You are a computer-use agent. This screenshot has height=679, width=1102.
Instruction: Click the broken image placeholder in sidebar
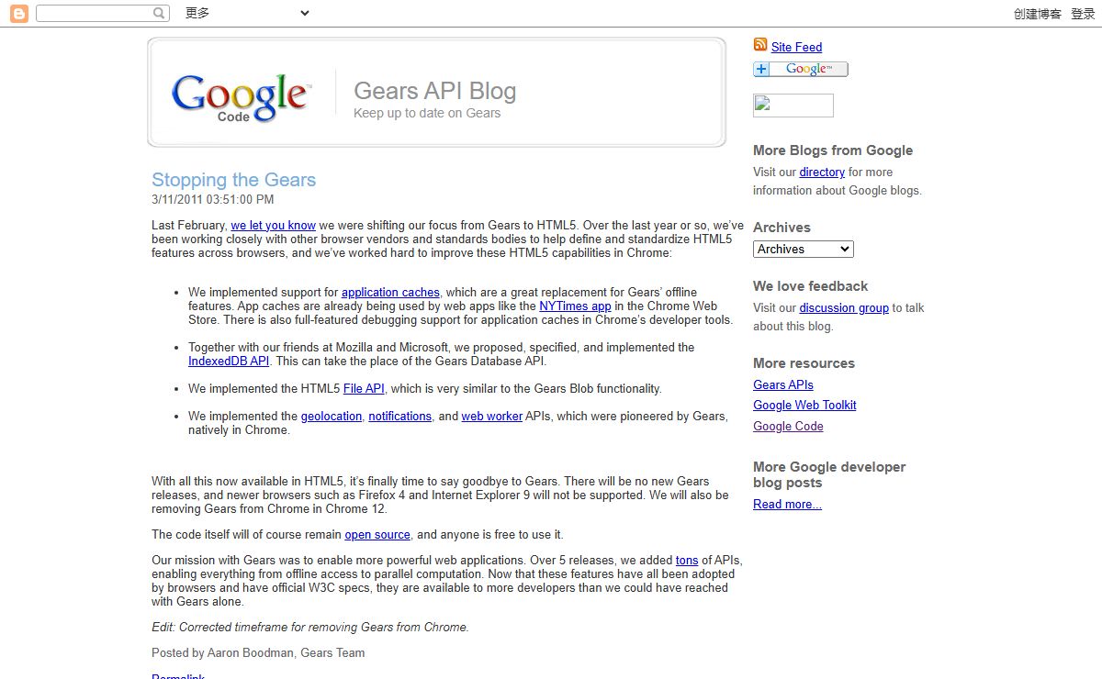click(793, 106)
